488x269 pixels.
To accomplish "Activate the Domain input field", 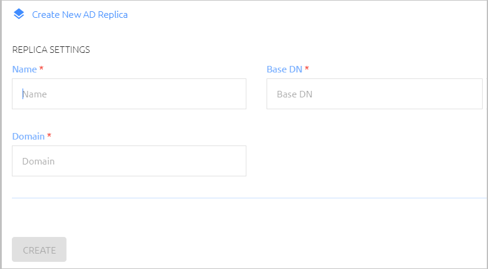I will coord(129,161).
